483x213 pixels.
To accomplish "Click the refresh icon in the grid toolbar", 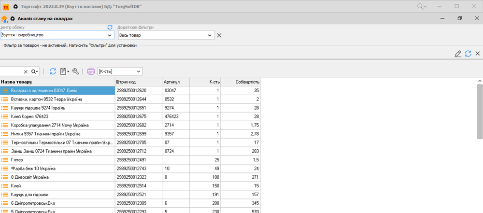I will [x=53, y=71].
